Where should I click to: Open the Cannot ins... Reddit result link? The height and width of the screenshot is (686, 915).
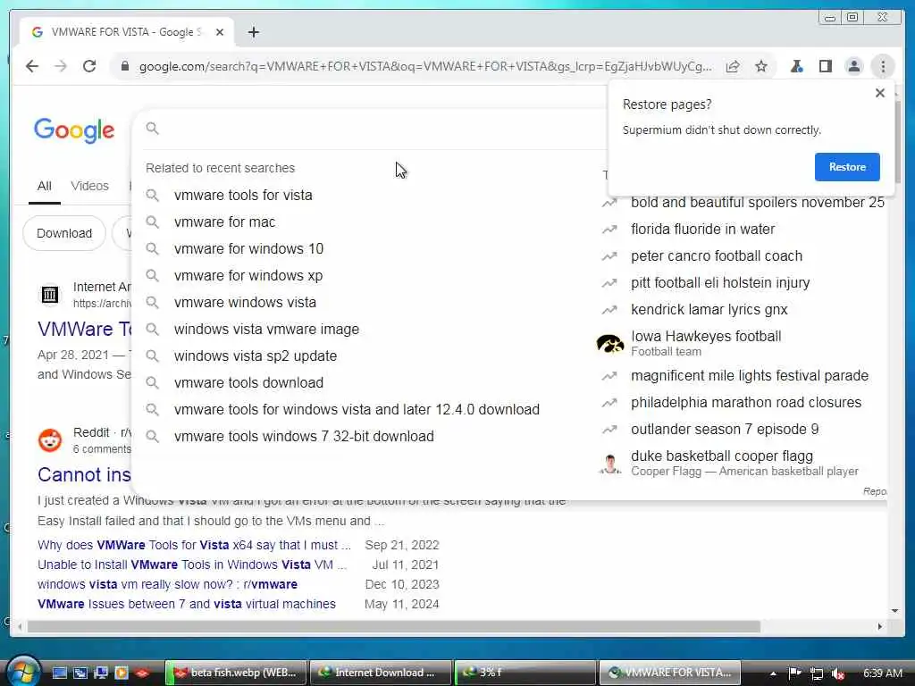tap(84, 475)
